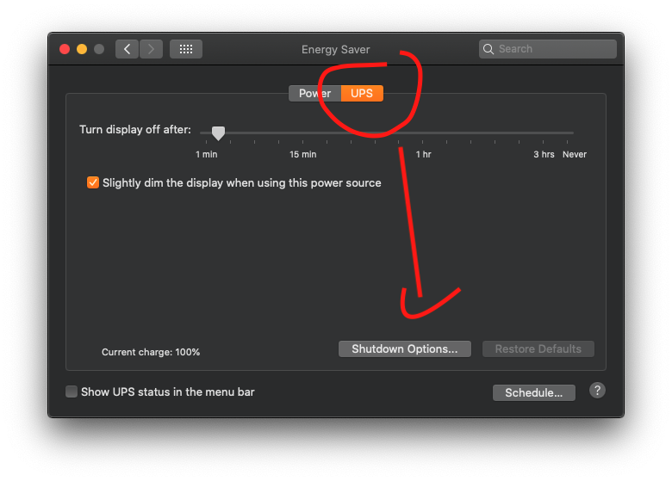Focus the Search field
The image size is (672, 481).
tap(548, 49)
